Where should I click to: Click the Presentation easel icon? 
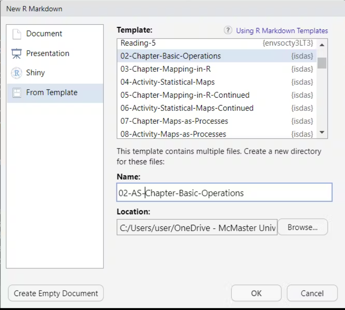coord(17,54)
